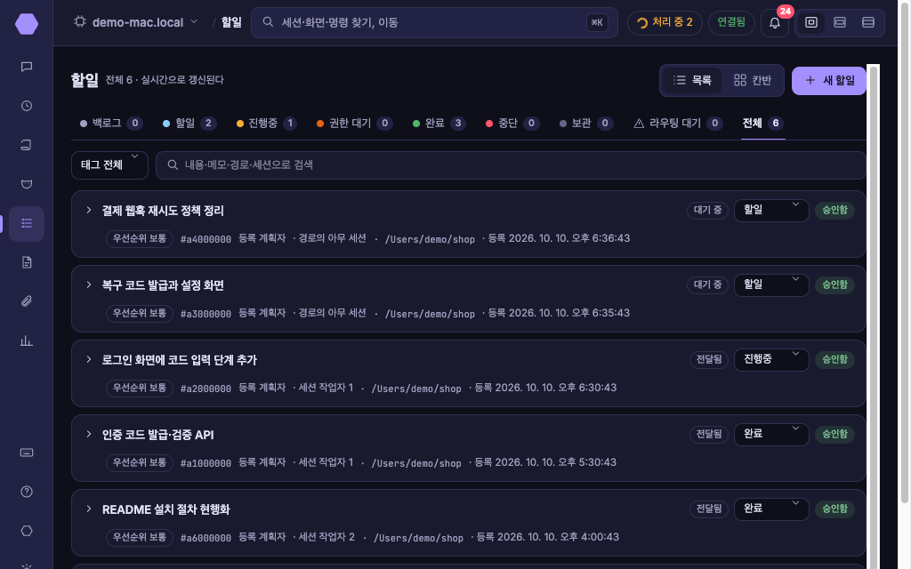Expand the 복구 코드 발급과 설정 화면 task
The width and height of the screenshot is (911, 569).
89,284
